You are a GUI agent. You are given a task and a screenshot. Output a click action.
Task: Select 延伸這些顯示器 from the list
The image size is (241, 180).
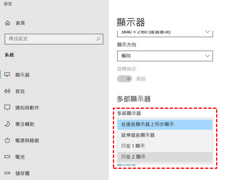165,135
